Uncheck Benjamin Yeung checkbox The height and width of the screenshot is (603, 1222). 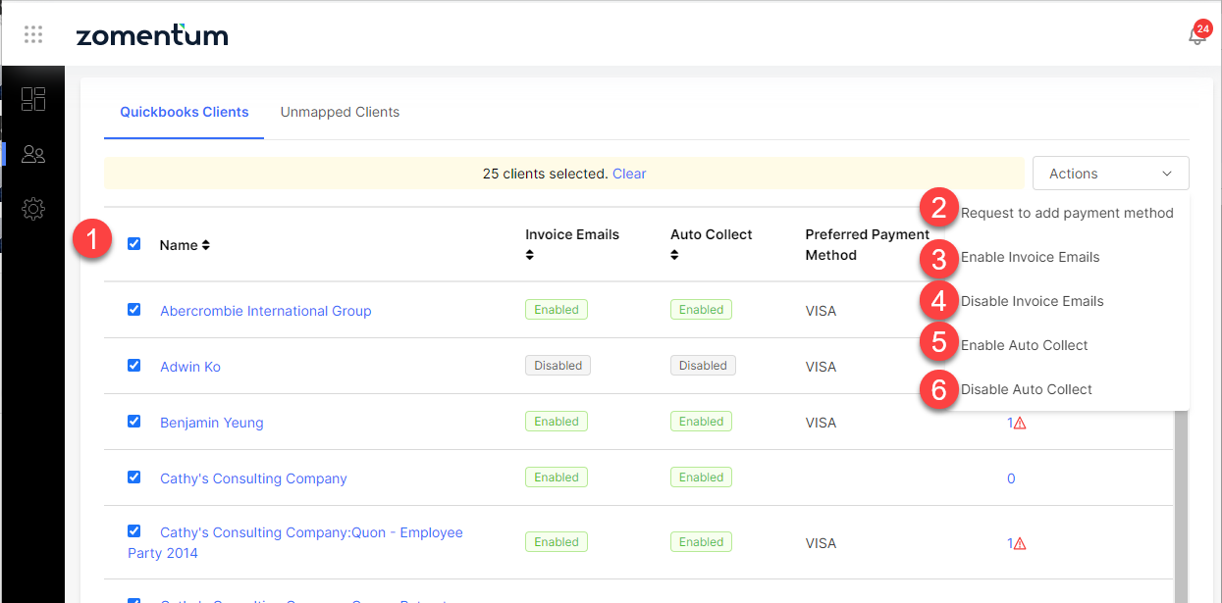tap(134, 421)
